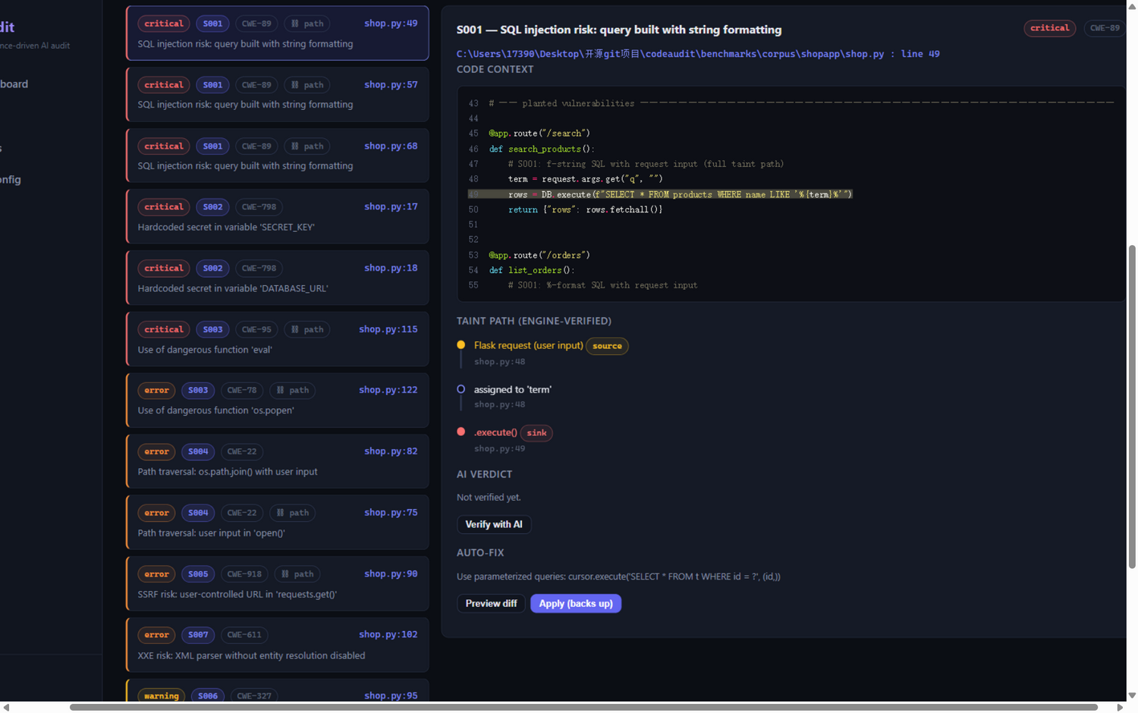Select the "assigned to 'term'" taint step
This screenshot has height=713, width=1138.
click(512, 389)
